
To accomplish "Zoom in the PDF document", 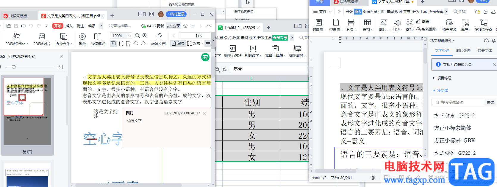I will [x=145, y=36].
